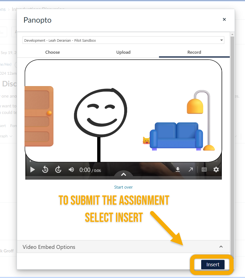Image resolution: width=245 pixels, height=278 pixels.
Task: Switch to the Choose tab
Action: 53,52
